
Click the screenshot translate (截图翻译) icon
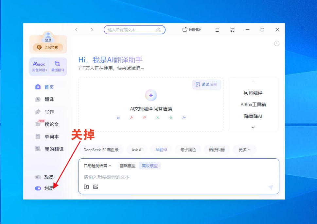58,66
